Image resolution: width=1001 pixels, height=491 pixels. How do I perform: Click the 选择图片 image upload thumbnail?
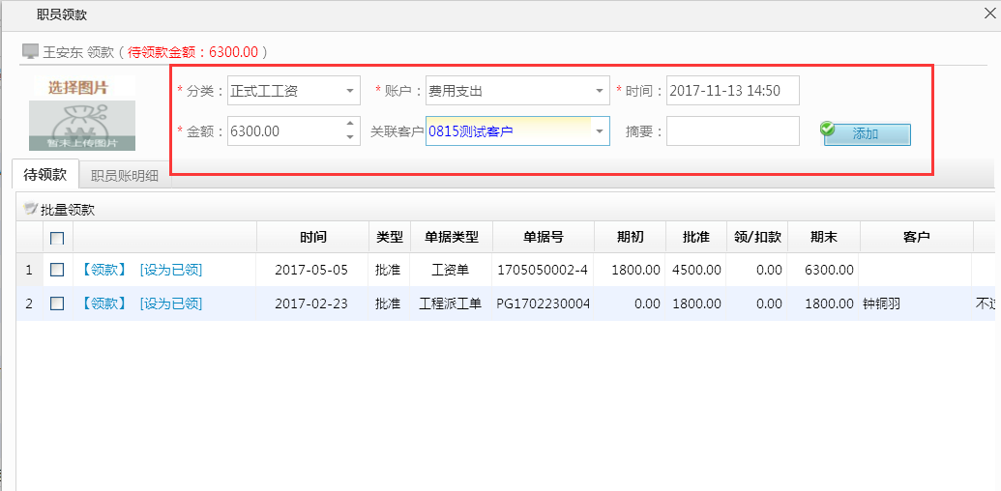81,112
